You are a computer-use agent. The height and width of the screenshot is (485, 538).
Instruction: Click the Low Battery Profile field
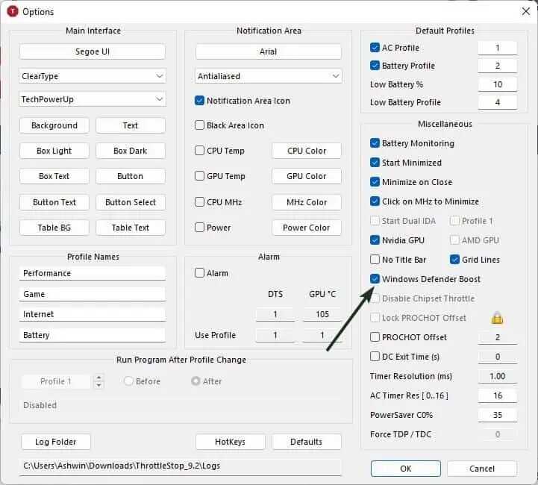click(x=497, y=102)
